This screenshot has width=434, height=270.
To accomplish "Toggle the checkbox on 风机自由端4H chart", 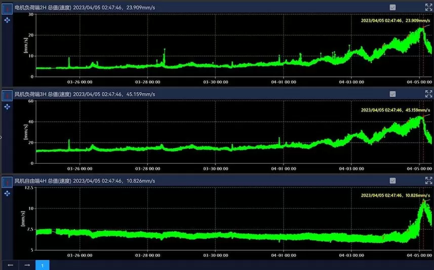I will point(392,180).
